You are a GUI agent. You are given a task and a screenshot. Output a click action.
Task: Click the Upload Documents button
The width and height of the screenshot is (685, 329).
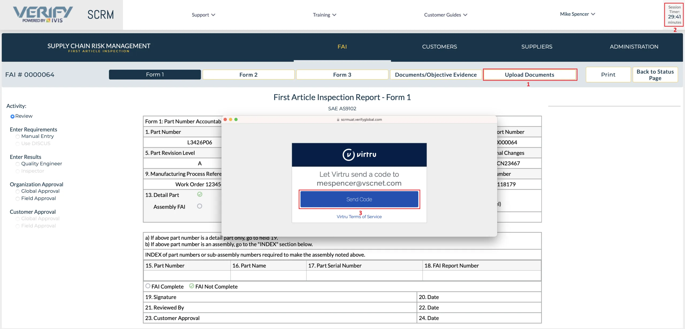tap(530, 75)
